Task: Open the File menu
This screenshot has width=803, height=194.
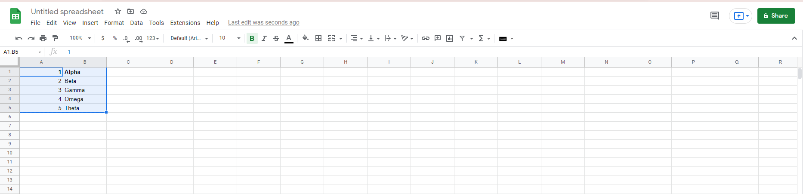Action: [35, 23]
